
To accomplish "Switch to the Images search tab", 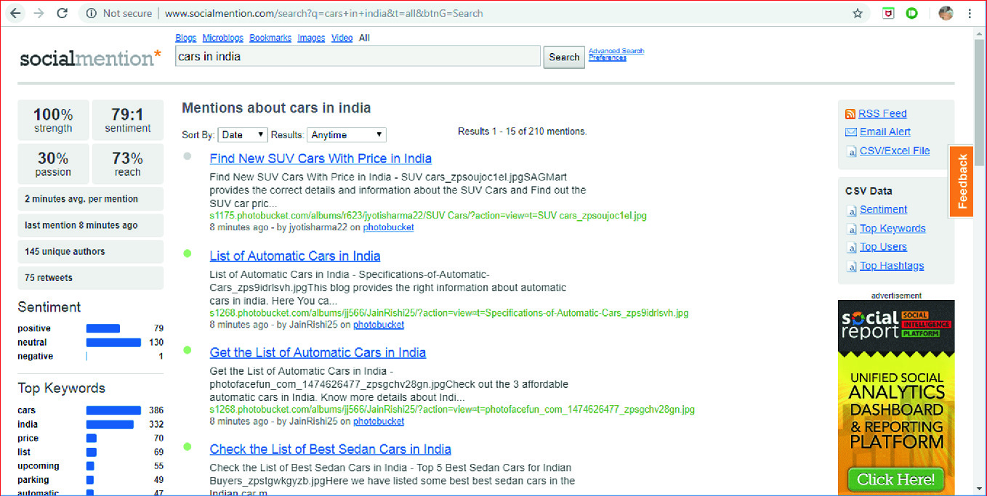I will click(311, 38).
